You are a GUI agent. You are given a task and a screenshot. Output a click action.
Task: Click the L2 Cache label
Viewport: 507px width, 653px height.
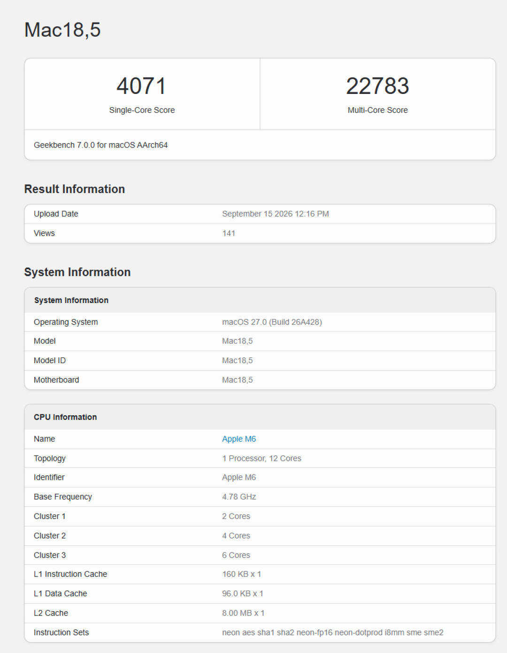pyautogui.click(x=51, y=613)
